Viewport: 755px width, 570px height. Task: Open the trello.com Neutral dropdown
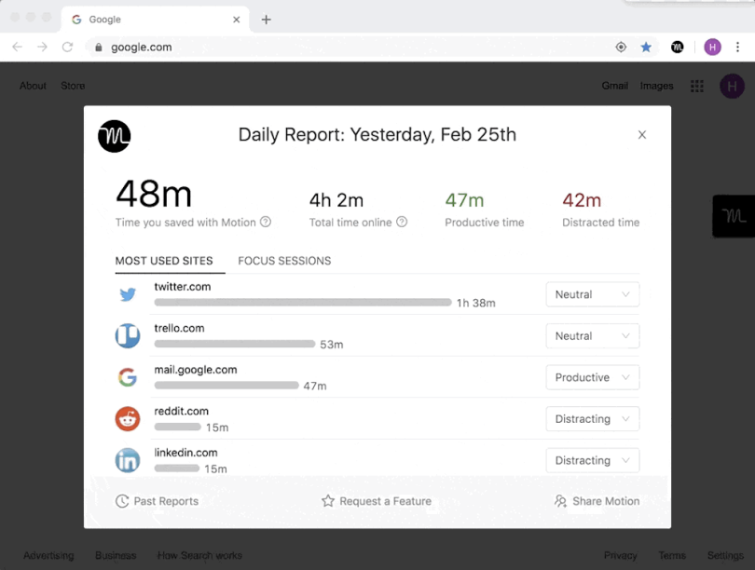592,336
